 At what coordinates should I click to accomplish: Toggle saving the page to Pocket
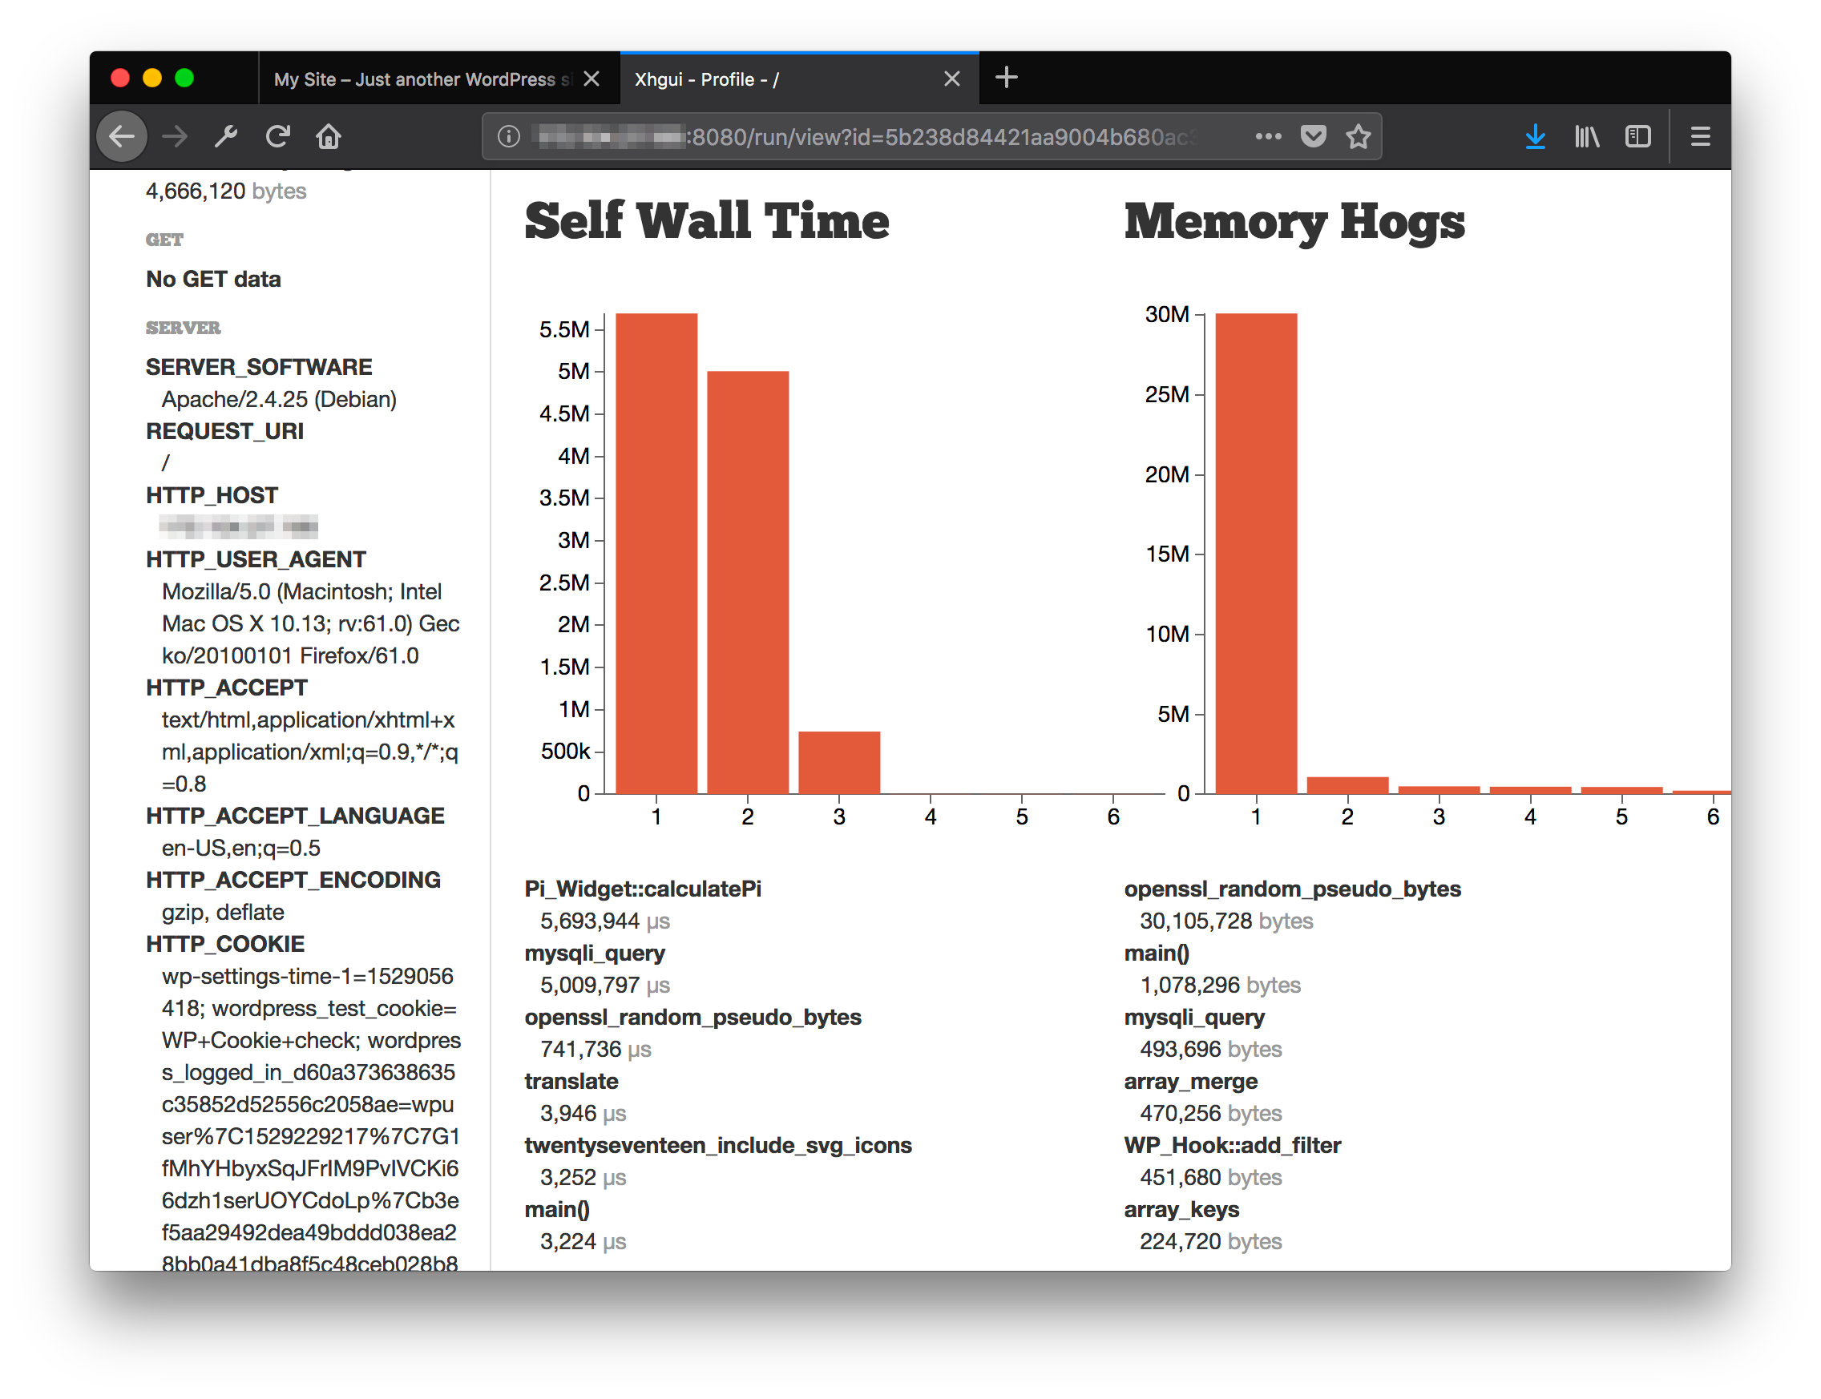1313,135
